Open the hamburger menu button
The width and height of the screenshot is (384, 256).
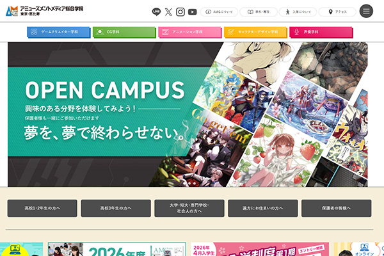(366, 12)
